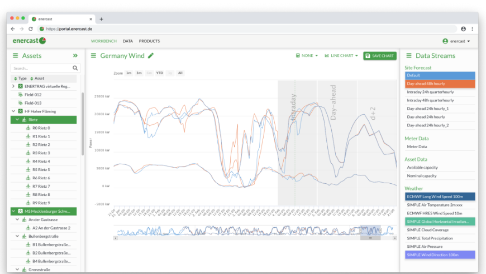
Task: Edit chart title with pencil icon
Action: point(151,56)
